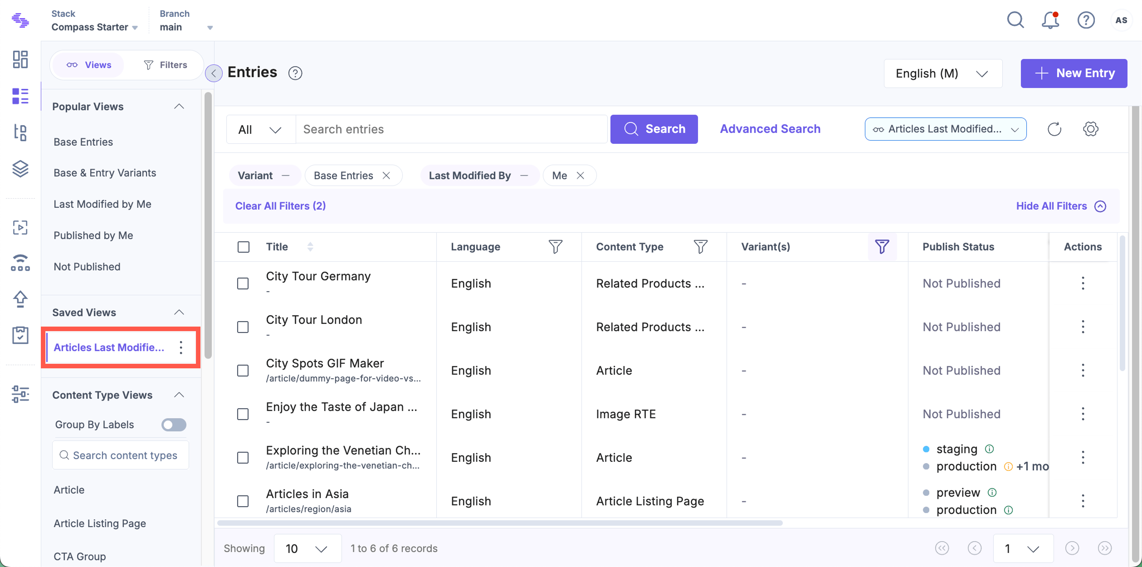Open the Content Models icon in sidebar
Viewport: 1142px width, 567px height.
(20, 133)
